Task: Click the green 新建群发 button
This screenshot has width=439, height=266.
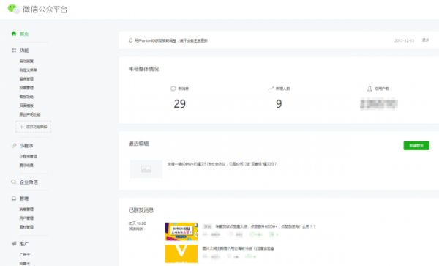Action: click(x=416, y=146)
